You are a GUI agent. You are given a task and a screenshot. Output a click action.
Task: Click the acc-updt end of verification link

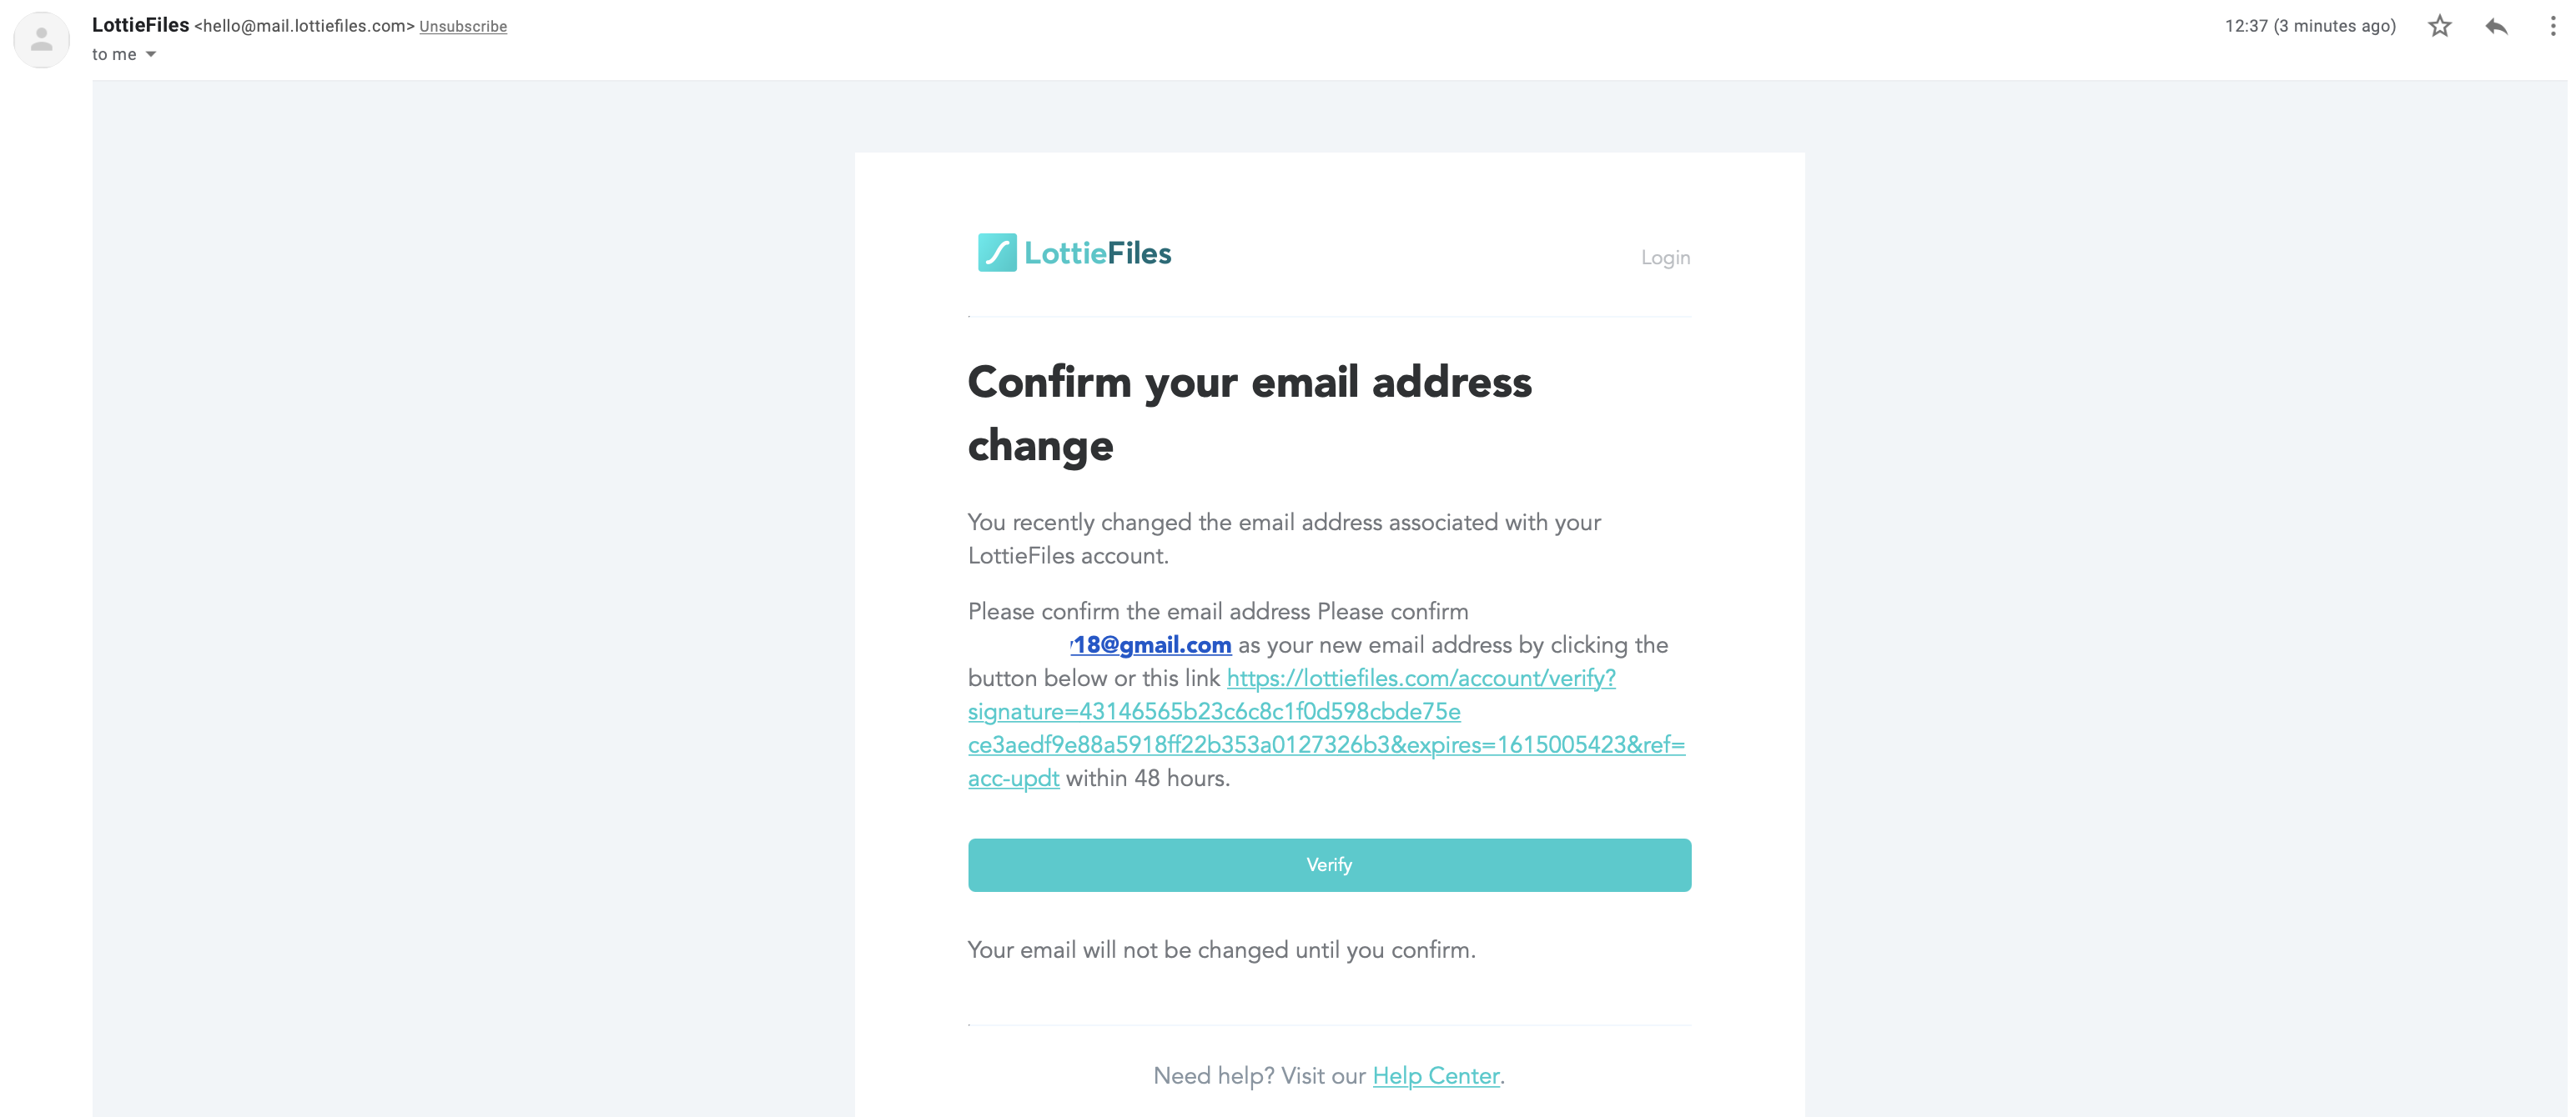(x=1013, y=779)
